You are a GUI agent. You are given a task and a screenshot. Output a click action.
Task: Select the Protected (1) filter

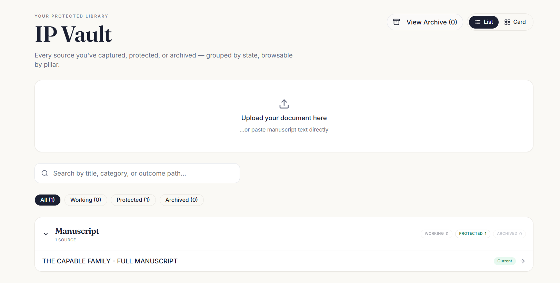pos(133,200)
